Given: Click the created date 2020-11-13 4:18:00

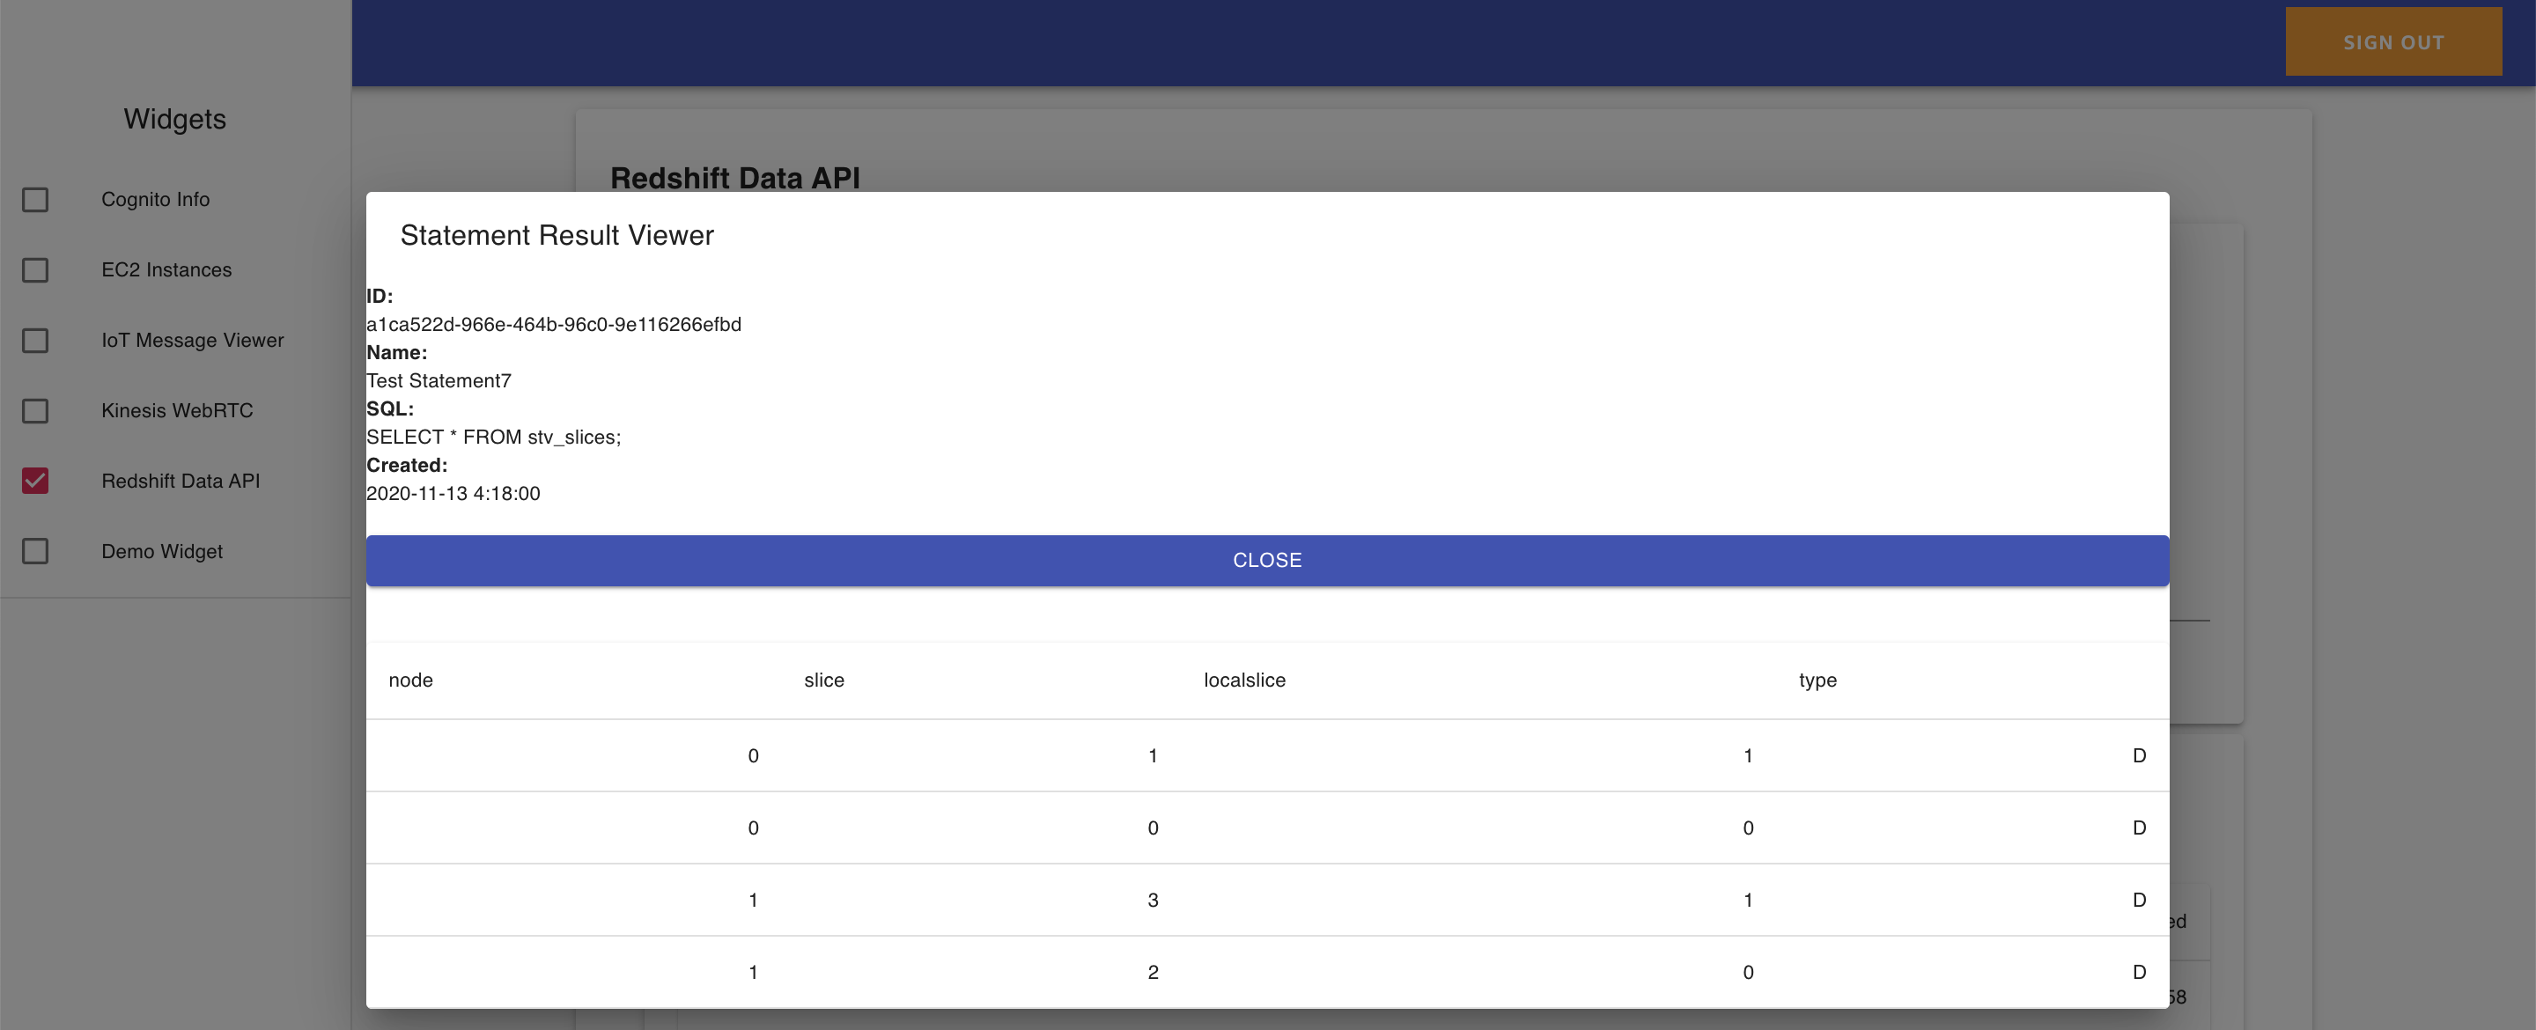Looking at the screenshot, I should tap(453, 493).
